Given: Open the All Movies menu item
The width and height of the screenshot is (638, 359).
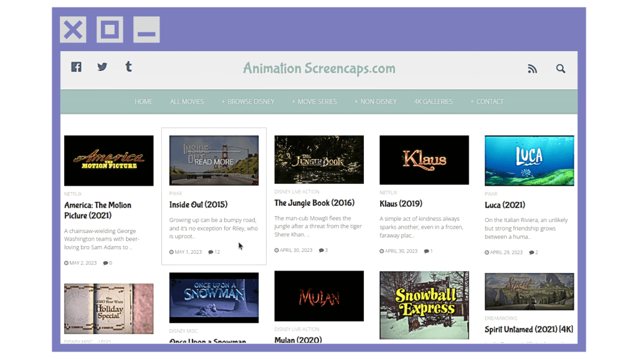Looking at the screenshot, I should click(187, 102).
